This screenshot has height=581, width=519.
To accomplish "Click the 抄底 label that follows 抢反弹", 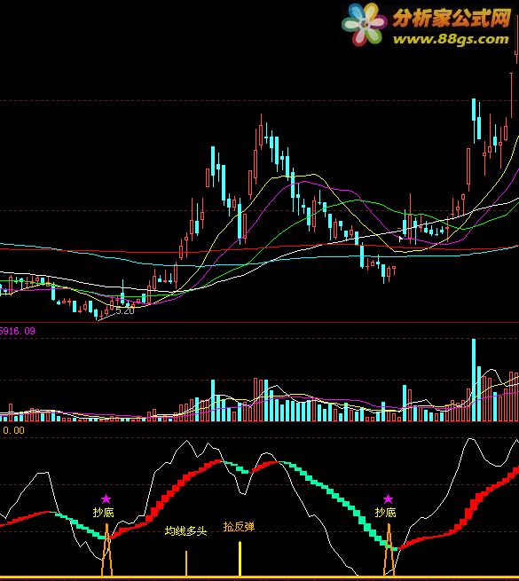I will (386, 513).
